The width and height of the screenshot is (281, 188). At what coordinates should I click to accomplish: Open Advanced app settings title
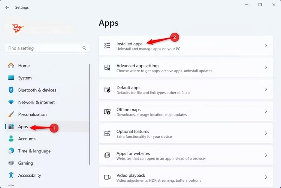tap(138, 66)
